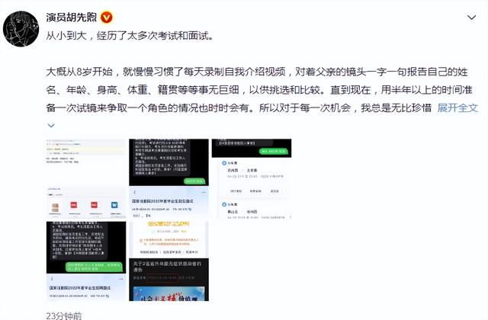Click the brown archive file icon in first image
Viewport: 488px width, 320px height.
[x=55, y=207]
